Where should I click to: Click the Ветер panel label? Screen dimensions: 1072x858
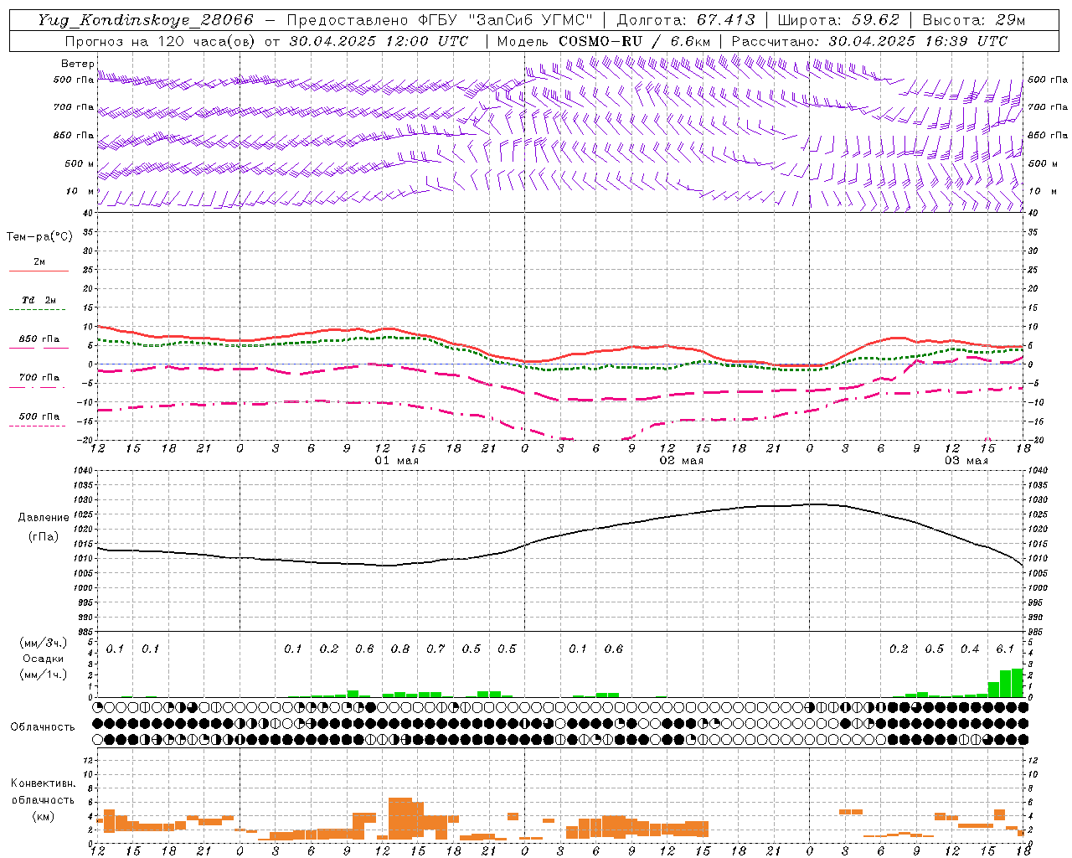78,64
